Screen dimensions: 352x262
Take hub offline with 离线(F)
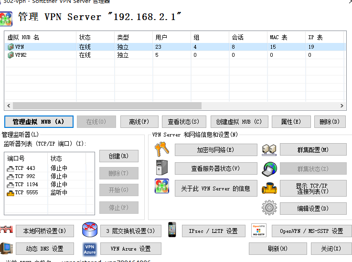(x=139, y=122)
